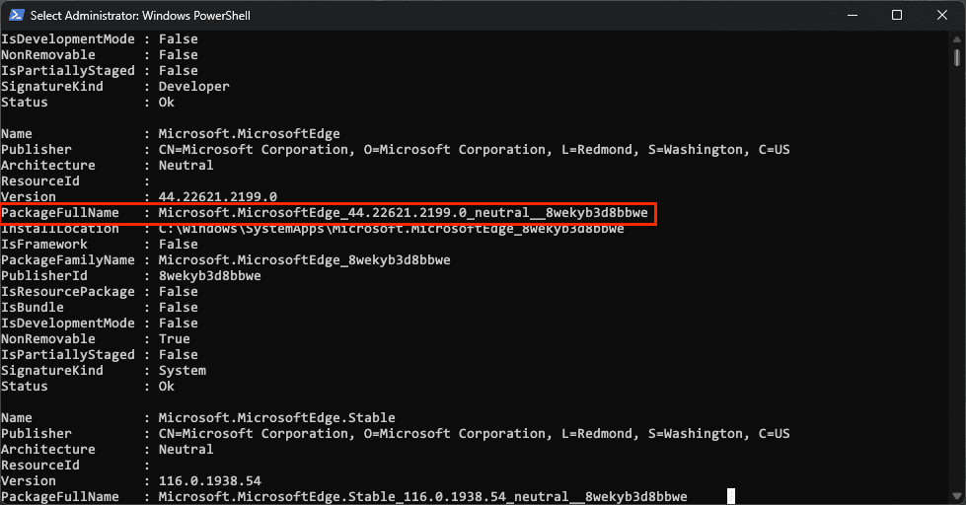Click the NonRemovable True value

175,339
